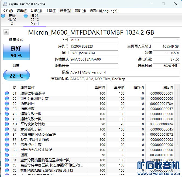Click the CrystalDiskInfo app icon in title bar
The image size is (182, 177).
coord(5,4)
